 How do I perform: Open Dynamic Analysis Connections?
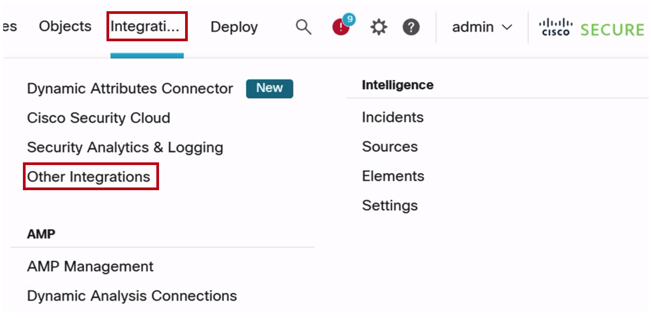click(x=132, y=296)
